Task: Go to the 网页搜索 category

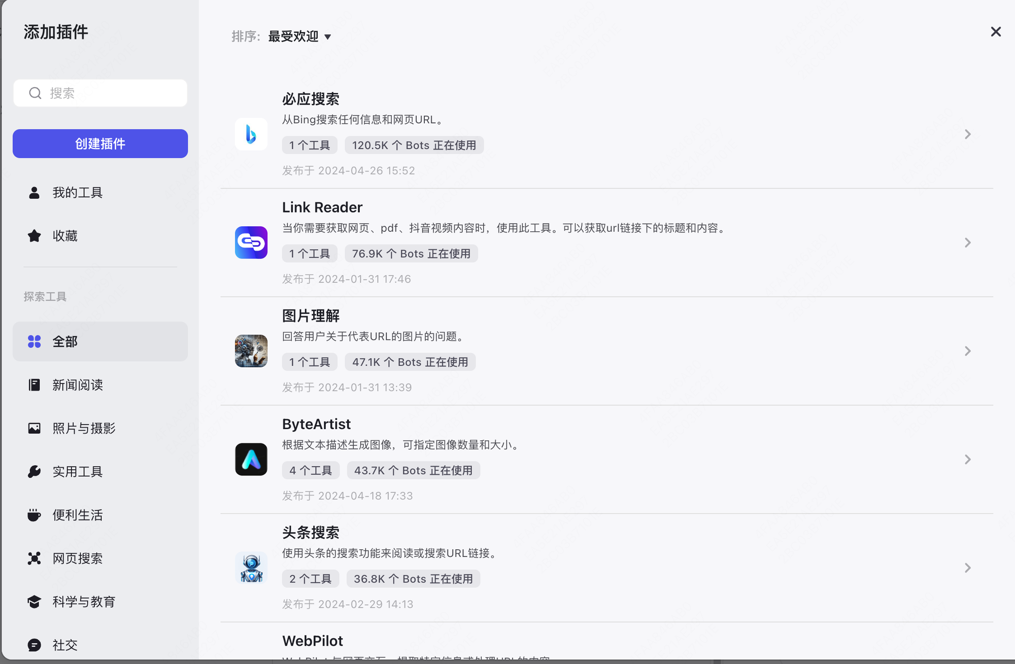Action: [77, 558]
